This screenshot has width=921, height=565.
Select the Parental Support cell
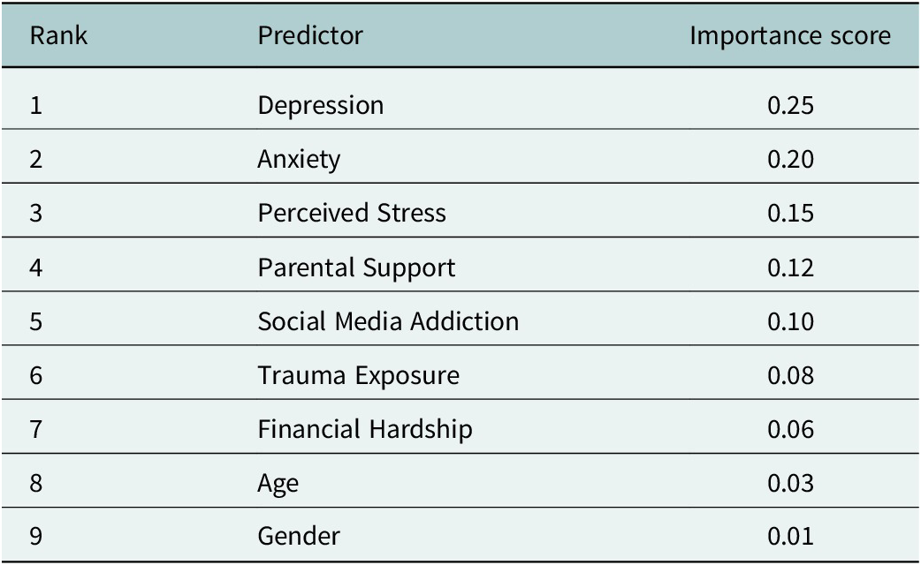(x=356, y=268)
